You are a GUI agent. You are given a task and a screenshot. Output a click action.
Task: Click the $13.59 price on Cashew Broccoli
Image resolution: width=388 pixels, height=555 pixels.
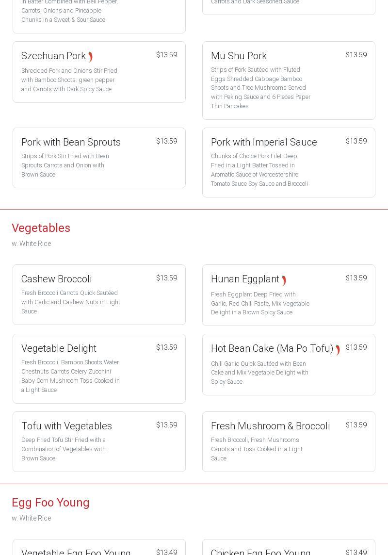pos(166,278)
